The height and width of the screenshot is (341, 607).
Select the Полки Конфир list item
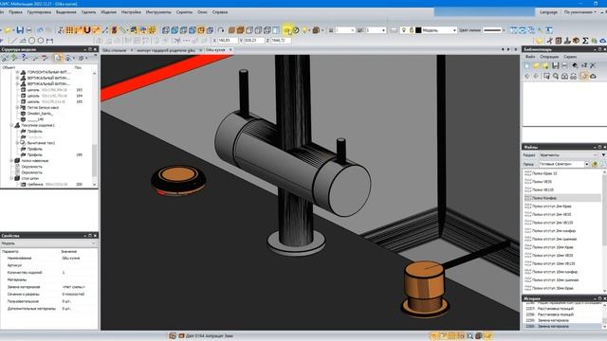(x=562, y=198)
